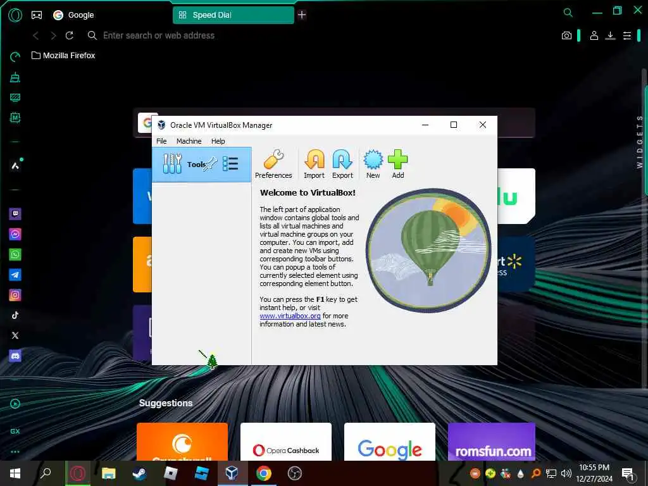
Task: Open romsfun.com suggestion tile
Action: (491, 441)
